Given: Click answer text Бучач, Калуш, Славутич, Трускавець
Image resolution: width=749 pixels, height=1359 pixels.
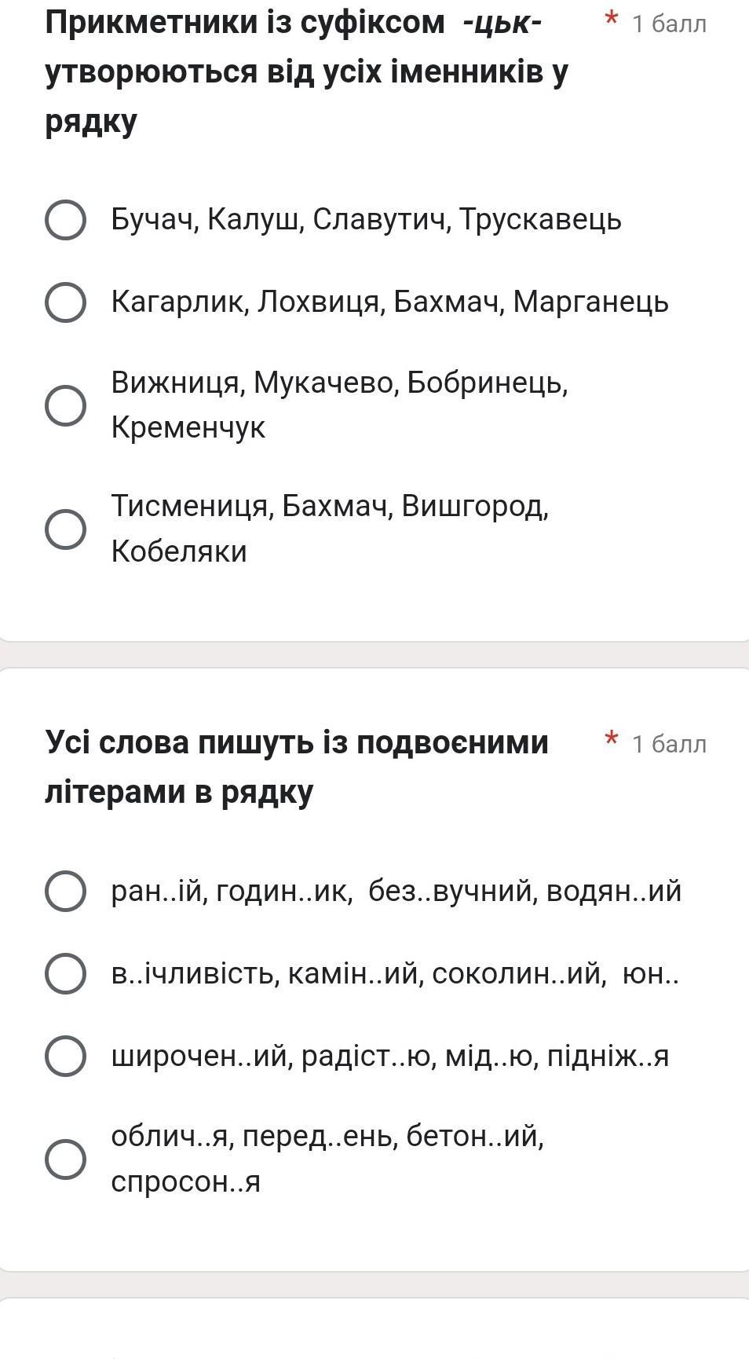Looking at the screenshot, I should [x=366, y=219].
